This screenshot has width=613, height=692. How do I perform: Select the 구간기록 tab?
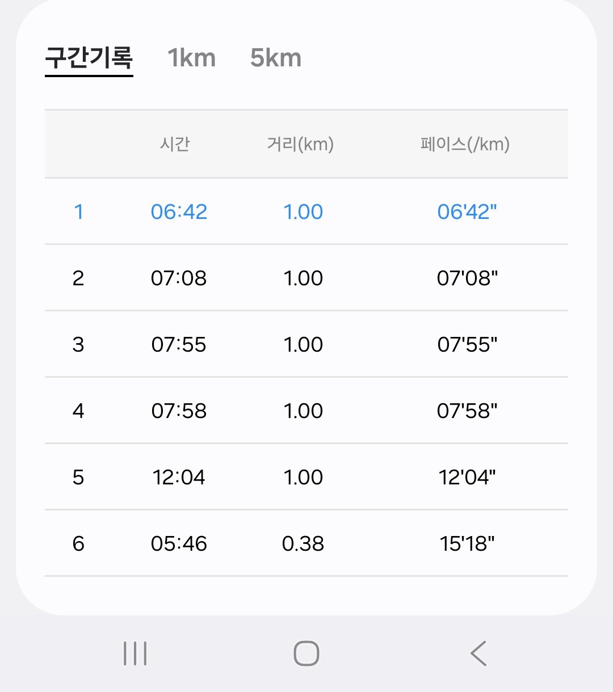pos(89,58)
